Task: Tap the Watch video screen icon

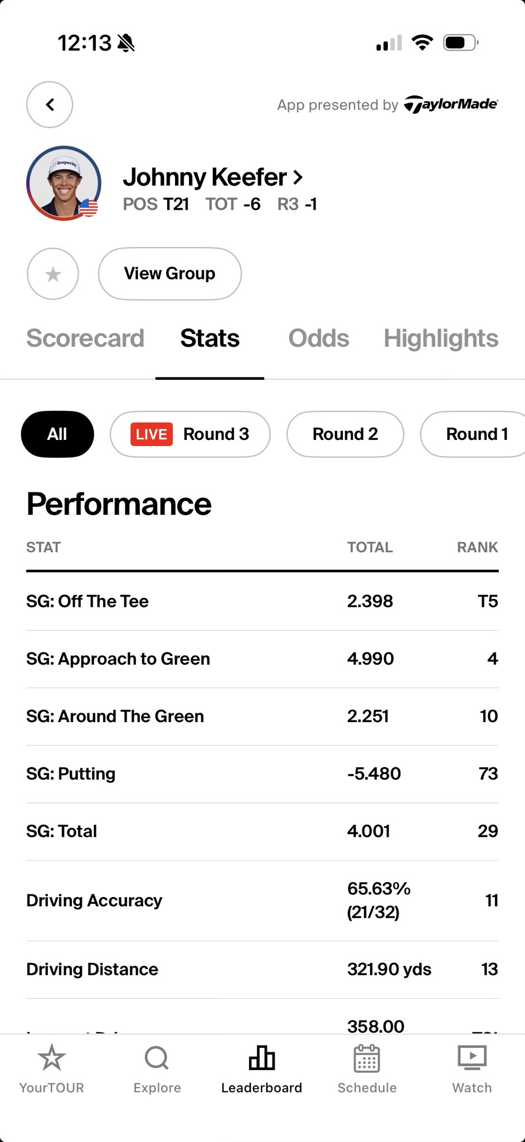Action: [x=471, y=1057]
